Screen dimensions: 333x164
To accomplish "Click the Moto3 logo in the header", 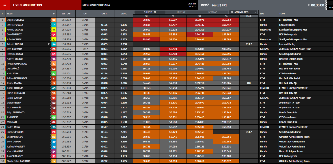I will point(205,5).
